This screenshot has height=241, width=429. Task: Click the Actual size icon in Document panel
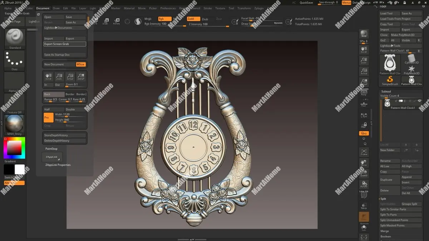(70, 76)
